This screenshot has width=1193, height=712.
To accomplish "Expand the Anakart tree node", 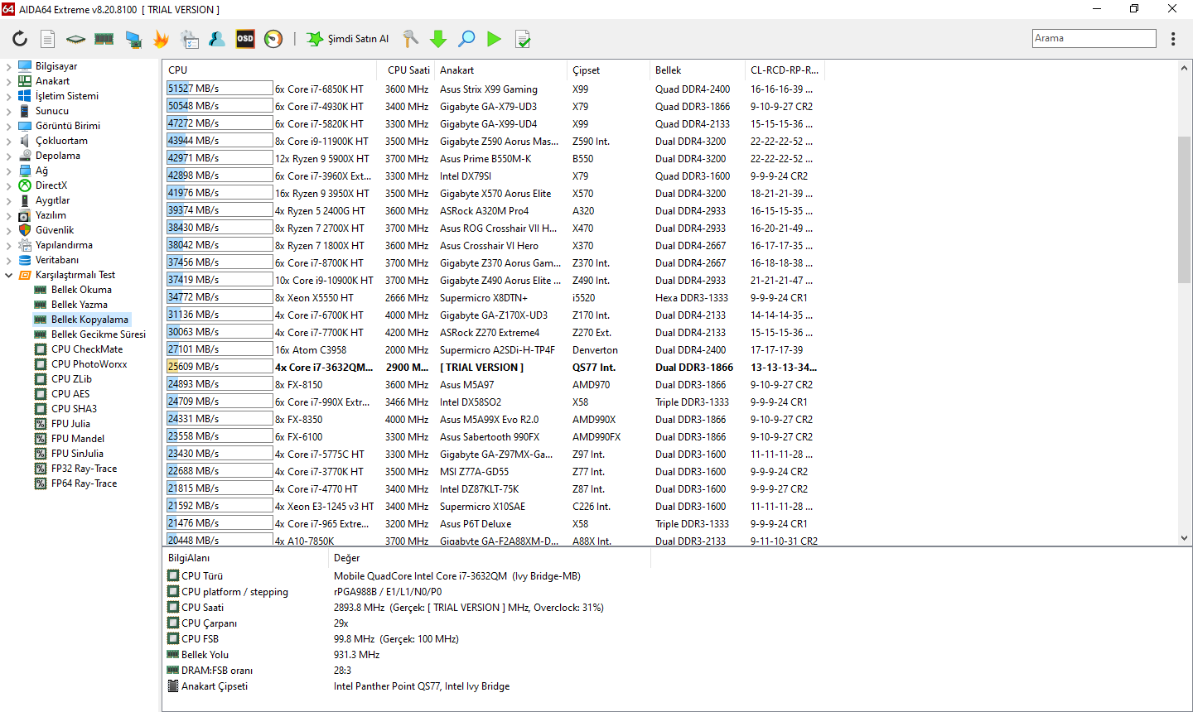I will click(8, 81).
